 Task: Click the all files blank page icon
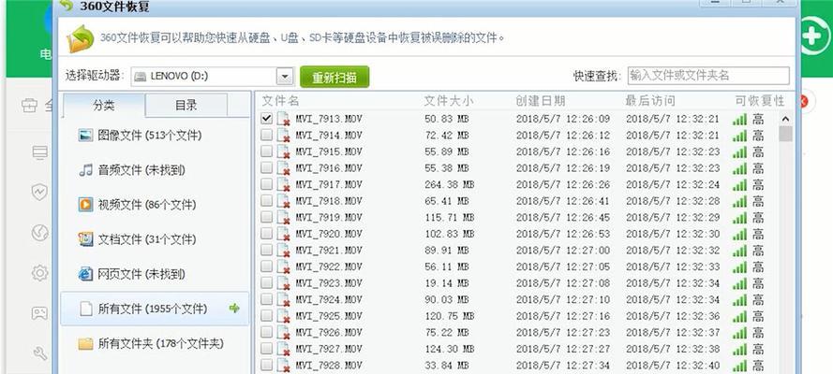coord(85,309)
